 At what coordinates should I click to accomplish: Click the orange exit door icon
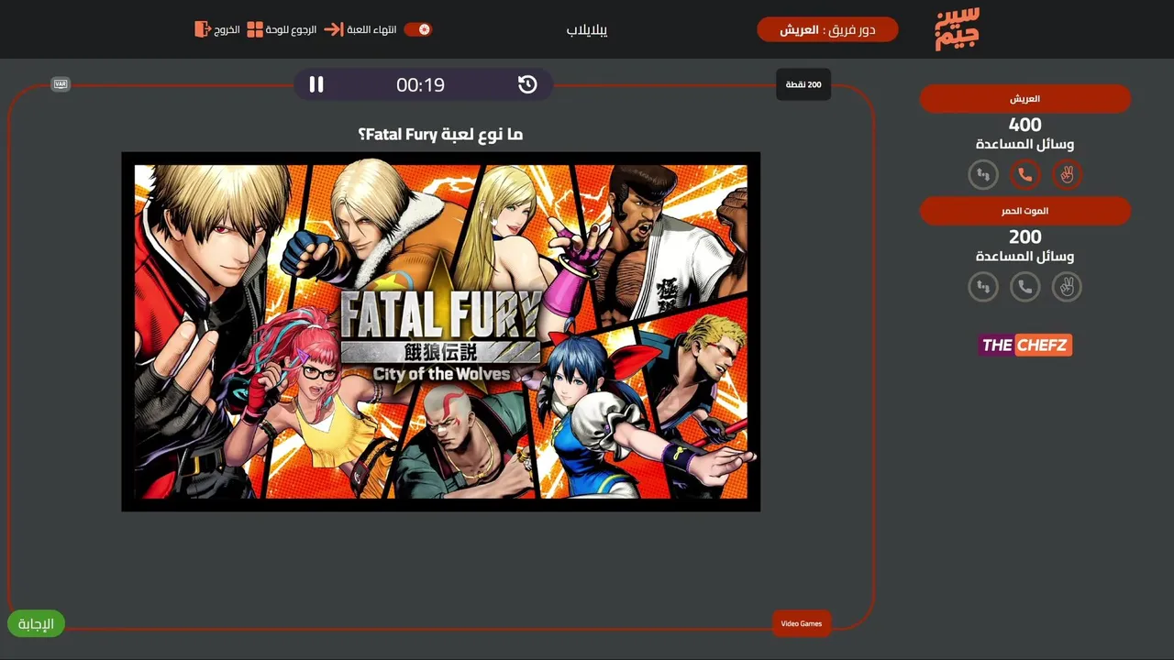click(x=203, y=29)
